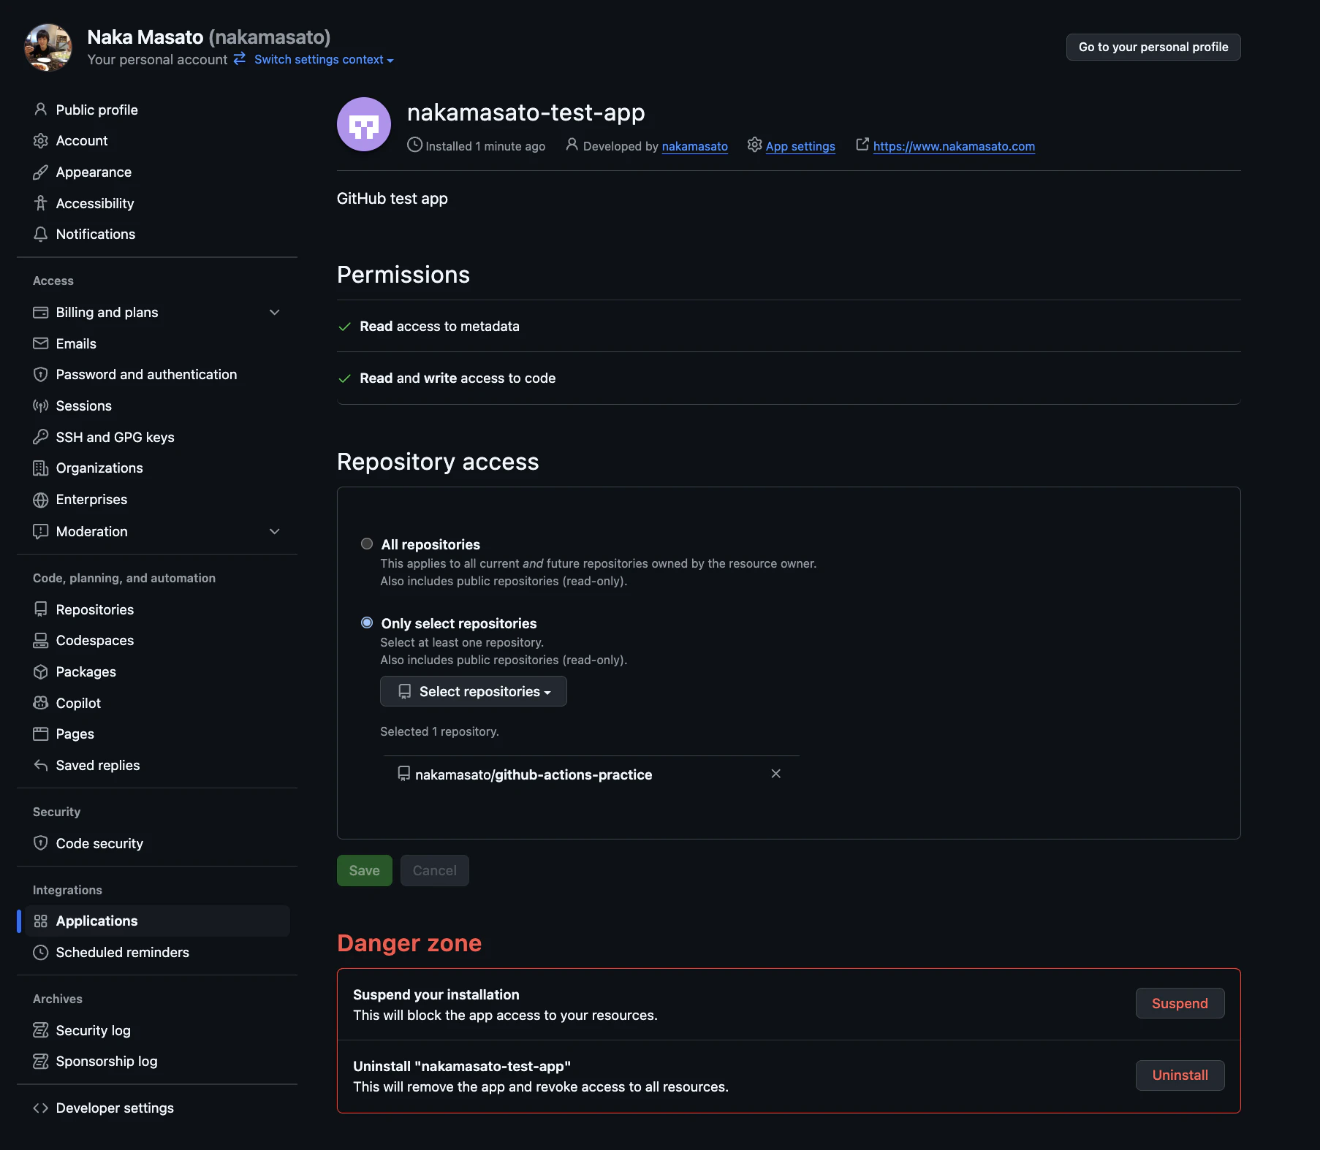Viewport: 1320px width, 1150px height.
Task: Click the Code security shield icon
Action: pos(41,843)
